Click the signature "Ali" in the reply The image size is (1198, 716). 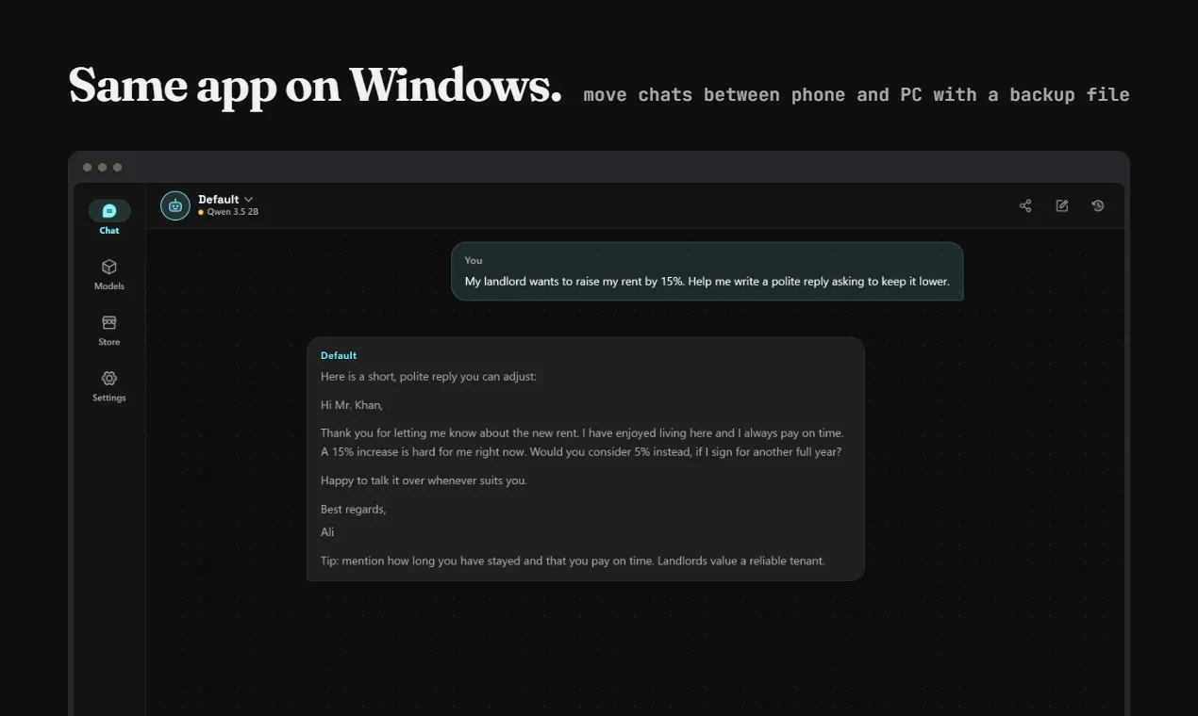pyautogui.click(x=327, y=532)
